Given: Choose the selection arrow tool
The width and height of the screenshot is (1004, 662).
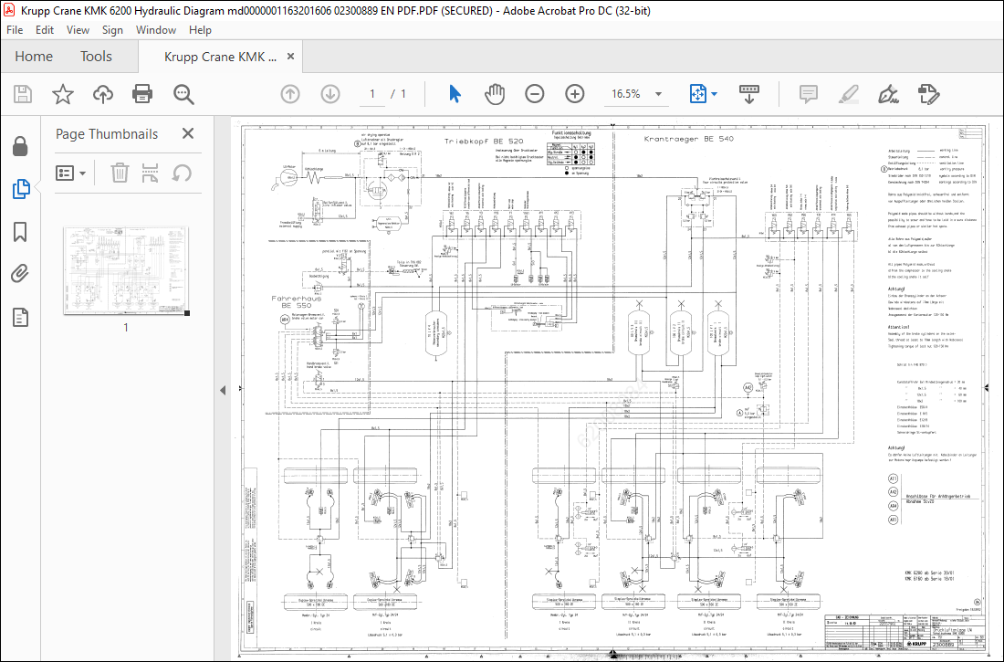Looking at the screenshot, I should tap(455, 94).
